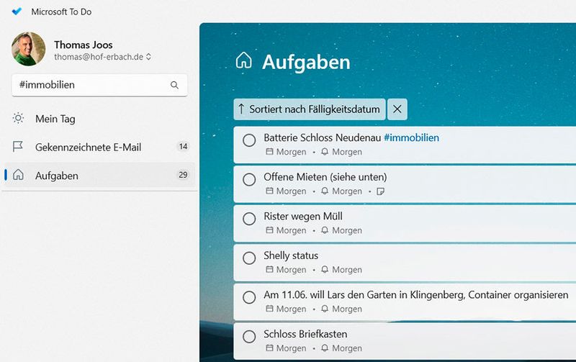Click reminder bell icon on Shelly status
This screenshot has width=576, height=362.
325,269
